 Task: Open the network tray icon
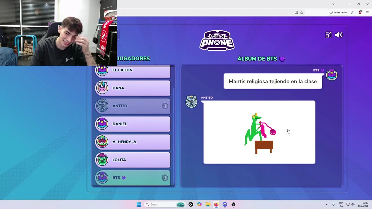pos(348,204)
